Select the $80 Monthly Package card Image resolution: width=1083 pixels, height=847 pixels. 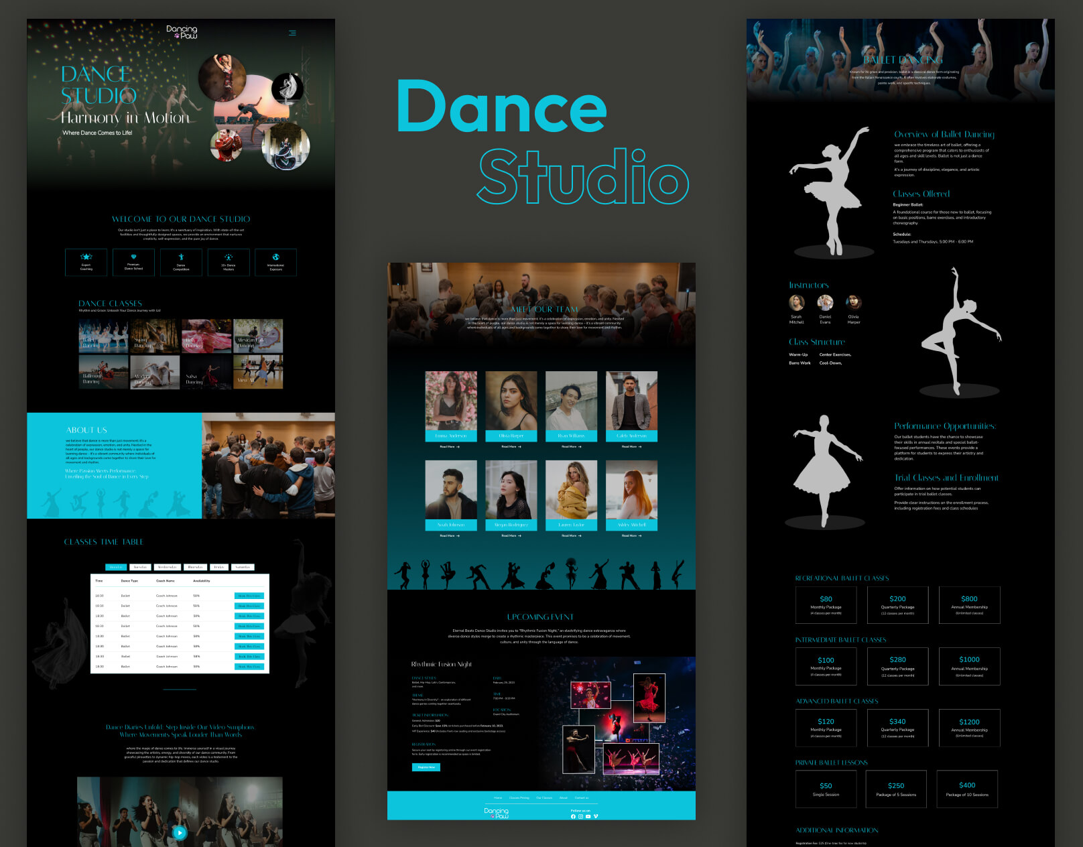click(826, 605)
